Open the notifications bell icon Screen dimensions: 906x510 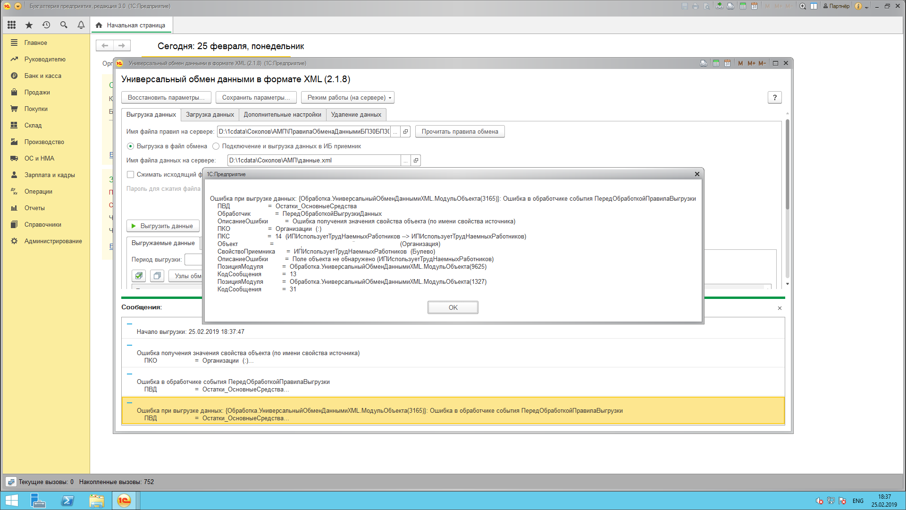click(x=81, y=25)
